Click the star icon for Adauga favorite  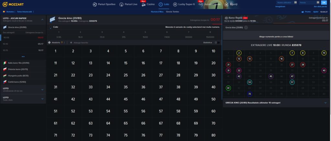coord(71,42)
